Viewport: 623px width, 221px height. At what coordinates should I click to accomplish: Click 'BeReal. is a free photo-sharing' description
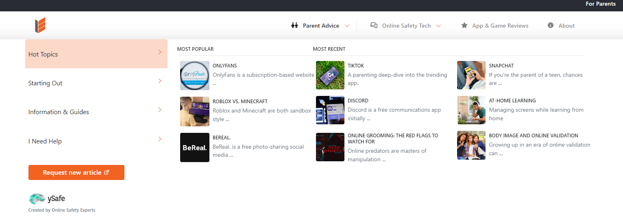click(258, 151)
